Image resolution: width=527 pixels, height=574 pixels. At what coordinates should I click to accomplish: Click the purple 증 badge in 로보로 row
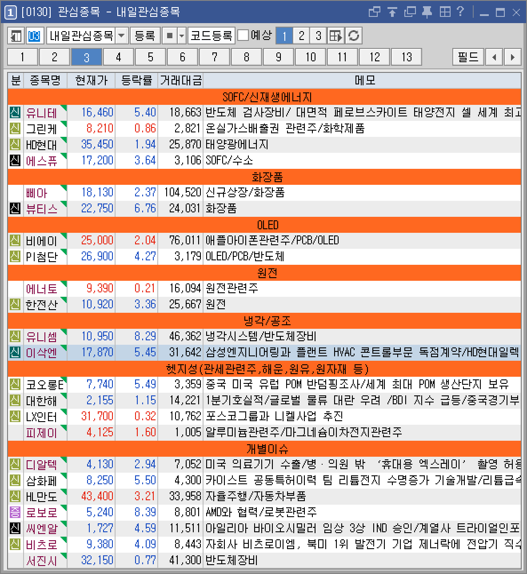[15, 512]
